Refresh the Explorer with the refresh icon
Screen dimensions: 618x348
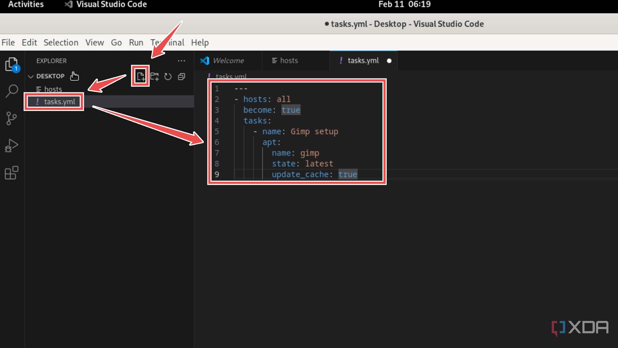tap(168, 77)
